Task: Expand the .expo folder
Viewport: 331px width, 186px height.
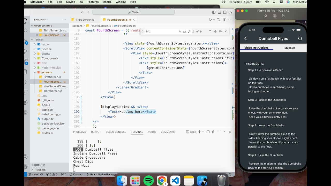Action: pos(50,44)
